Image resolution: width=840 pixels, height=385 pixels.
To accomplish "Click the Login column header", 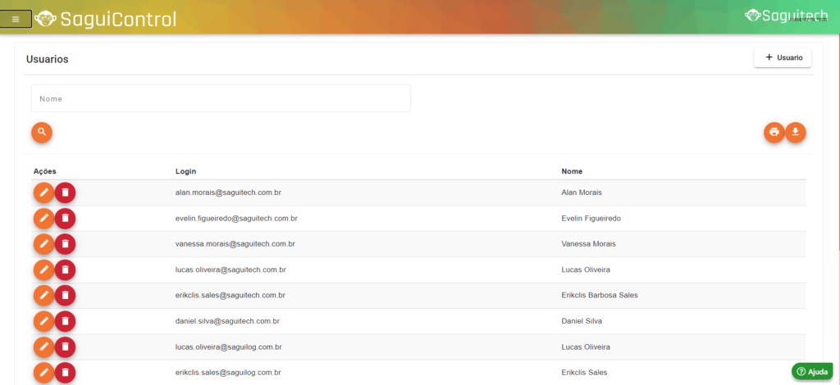I will pos(186,171).
